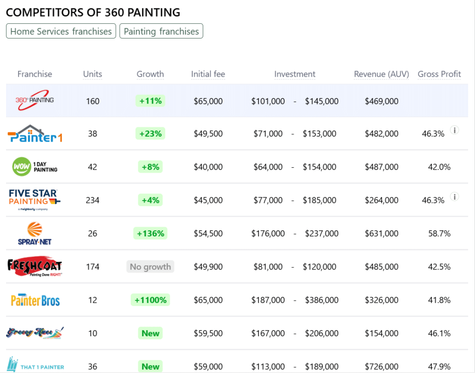Select the 58.7% gross profit cell
This screenshot has height=373, width=475.
439,234
